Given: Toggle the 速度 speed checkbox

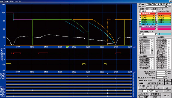Looking at the screenshot, I should click(x=140, y=11).
